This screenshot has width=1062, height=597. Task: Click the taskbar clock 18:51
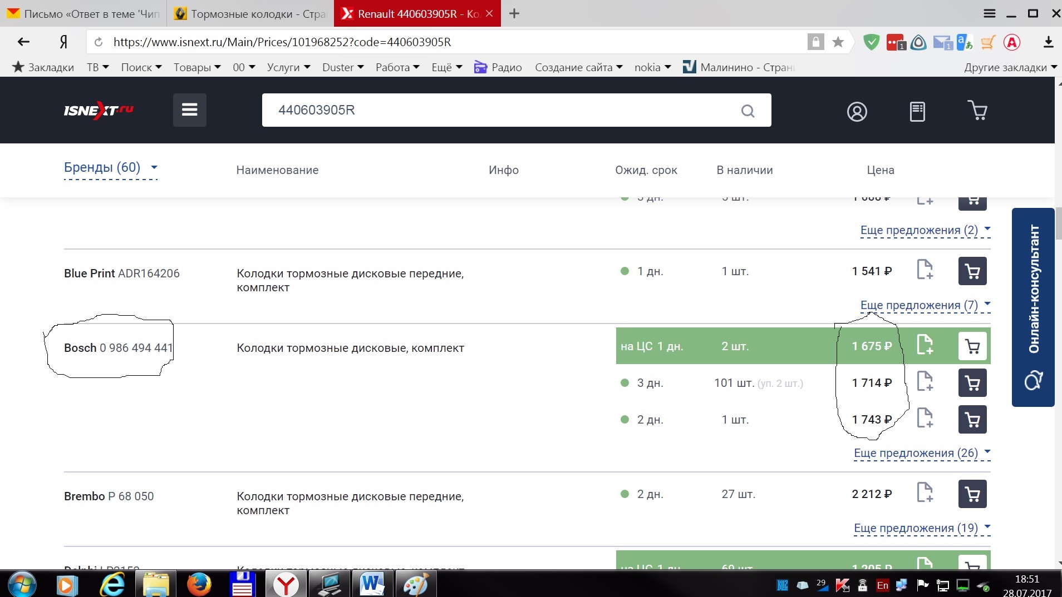click(x=1027, y=579)
